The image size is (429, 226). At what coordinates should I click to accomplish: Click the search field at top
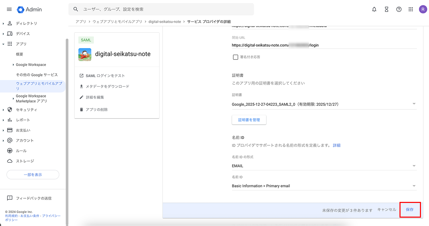coord(161,9)
